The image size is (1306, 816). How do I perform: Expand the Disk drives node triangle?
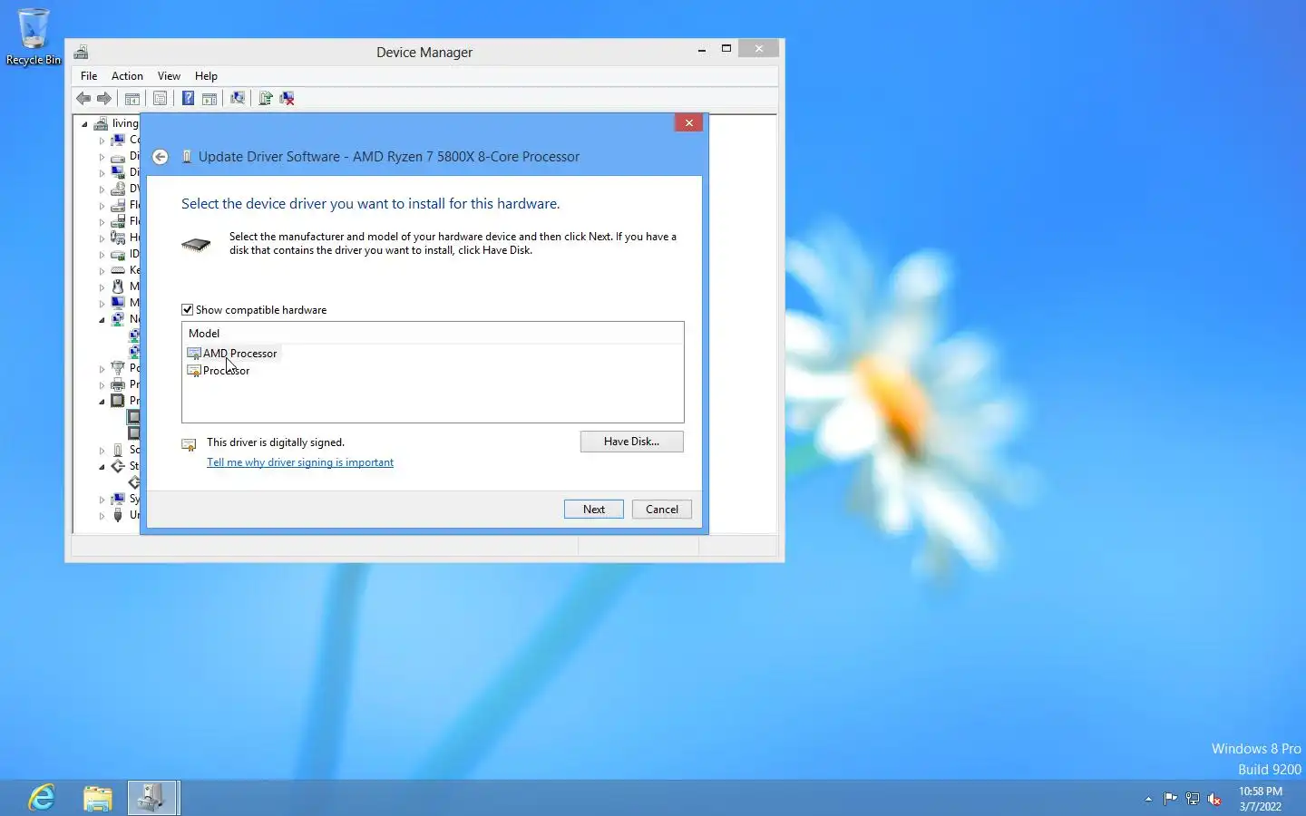click(x=102, y=157)
